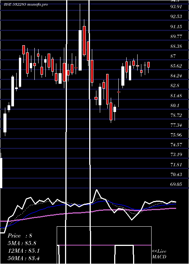Image resolution: width=189 pixels, height=264 pixels.
Task: Select the 80.1 price label
Action: pyautogui.click(x=175, y=105)
